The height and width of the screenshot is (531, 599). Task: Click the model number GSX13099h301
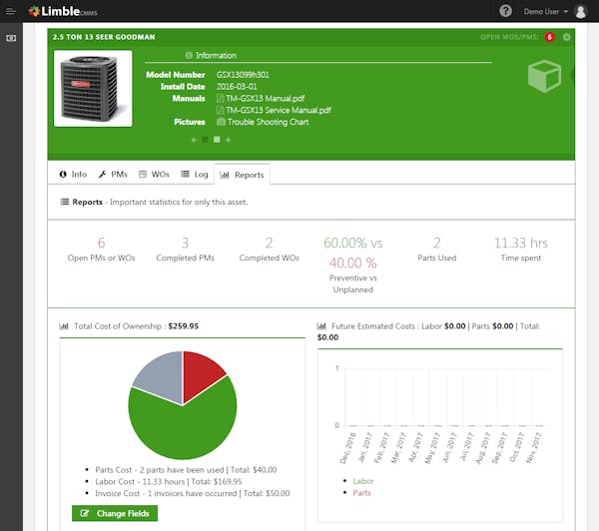(x=243, y=75)
